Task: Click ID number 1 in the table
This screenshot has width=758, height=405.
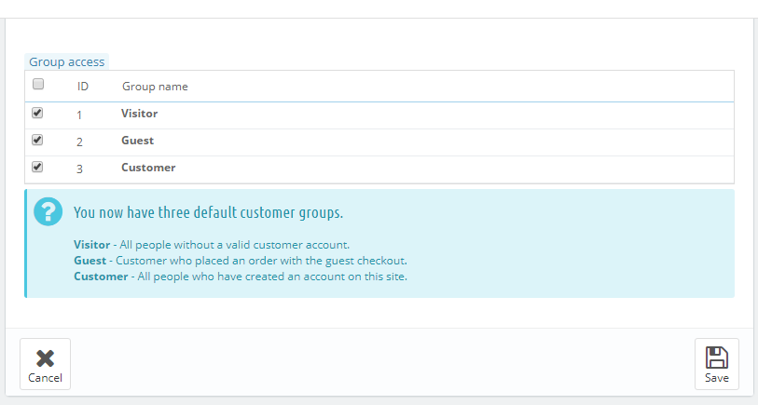Action: pos(79,115)
